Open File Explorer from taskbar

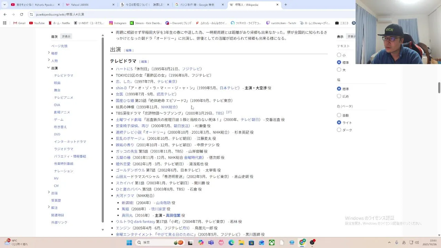click(241, 242)
